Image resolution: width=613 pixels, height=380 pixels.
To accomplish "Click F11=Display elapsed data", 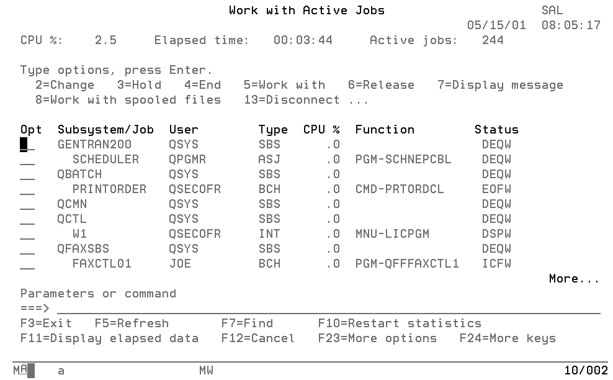I will (x=109, y=338).
